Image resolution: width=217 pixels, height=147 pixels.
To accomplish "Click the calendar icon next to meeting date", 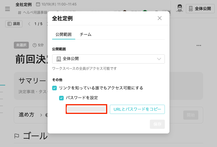I will coord(38,4).
